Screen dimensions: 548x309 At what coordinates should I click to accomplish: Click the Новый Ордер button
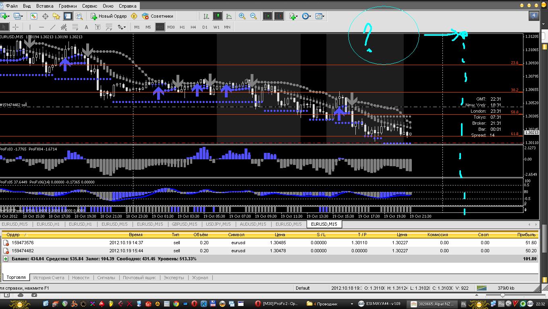pos(108,16)
